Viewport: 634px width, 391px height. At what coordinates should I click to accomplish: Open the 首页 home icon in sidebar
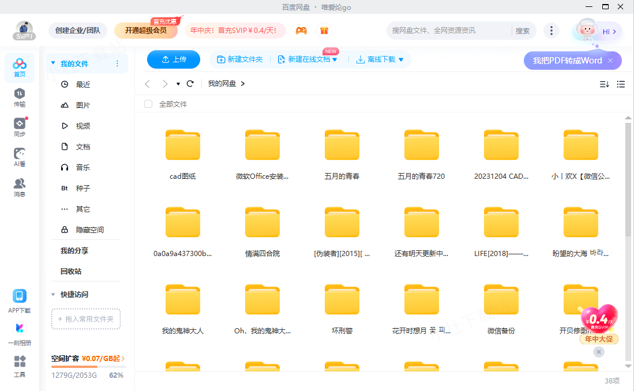point(20,67)
